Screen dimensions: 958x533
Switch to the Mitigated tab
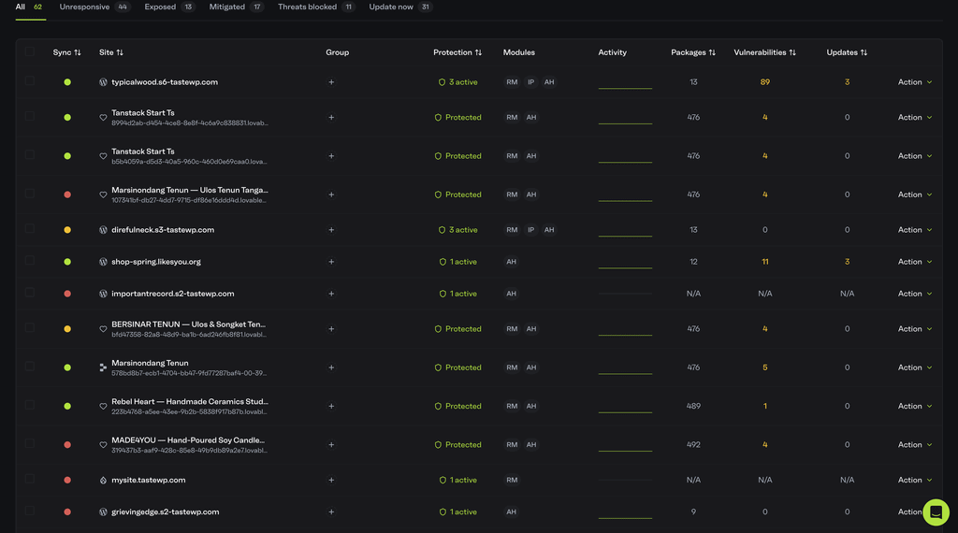coord(236,7)
